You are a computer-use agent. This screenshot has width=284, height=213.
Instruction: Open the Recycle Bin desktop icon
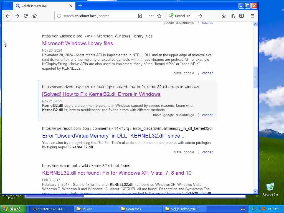click(x=270, y=189)
